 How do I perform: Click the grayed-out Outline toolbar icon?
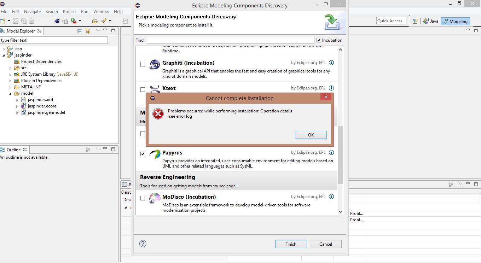click(x=88, y=150)
